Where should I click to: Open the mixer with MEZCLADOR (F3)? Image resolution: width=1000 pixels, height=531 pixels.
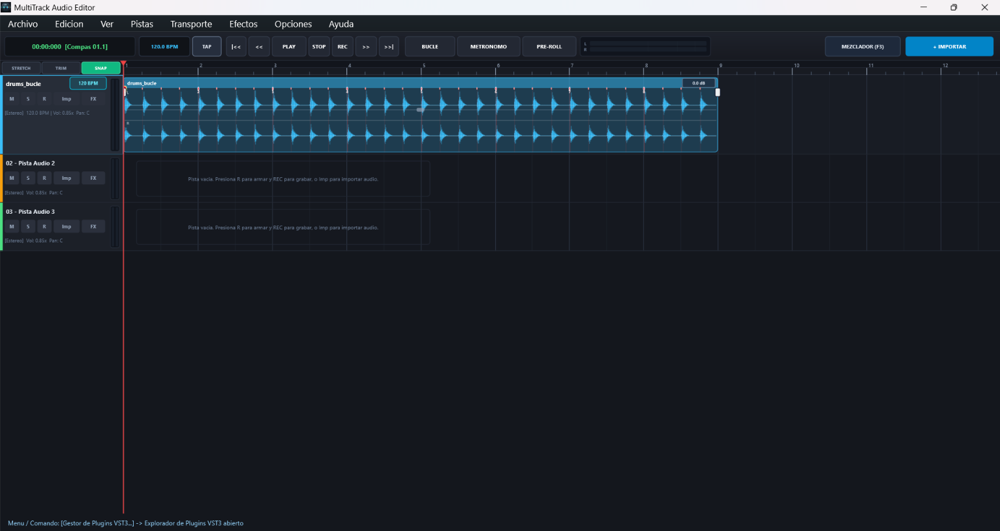[x=862, y=47]
